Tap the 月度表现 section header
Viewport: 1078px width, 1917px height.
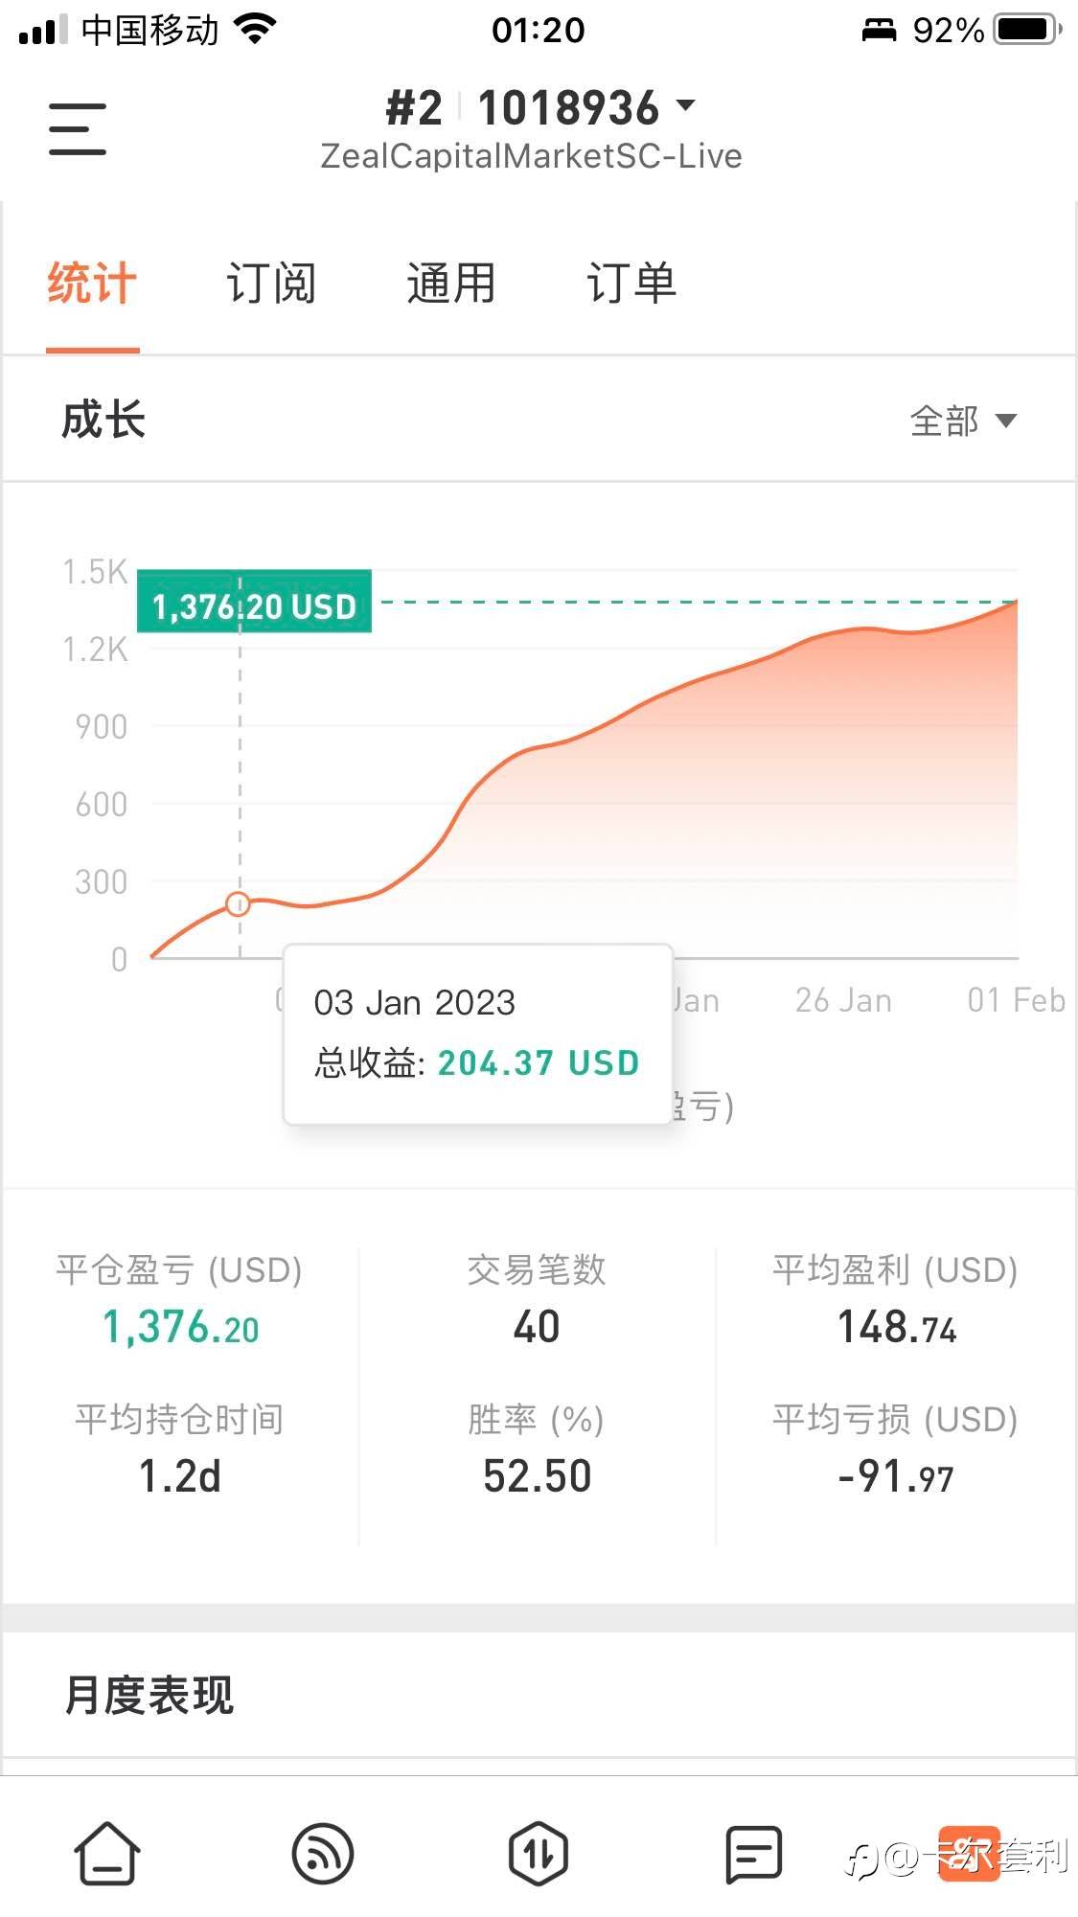[149, 1695]
